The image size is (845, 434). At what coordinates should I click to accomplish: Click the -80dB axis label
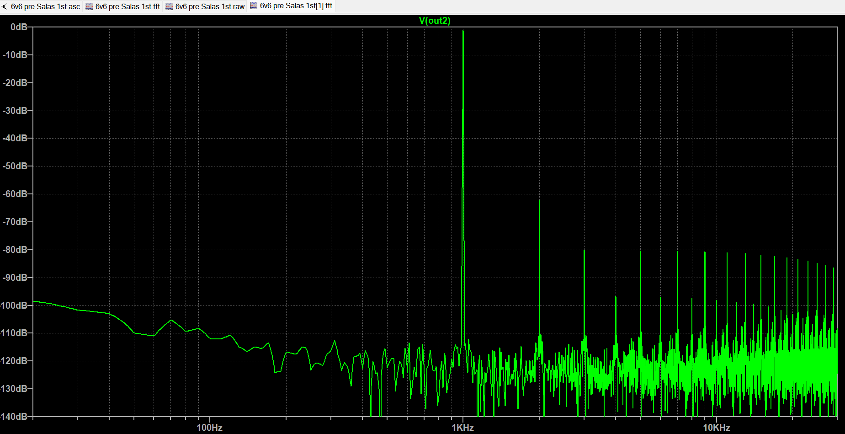tap(15, 250)
